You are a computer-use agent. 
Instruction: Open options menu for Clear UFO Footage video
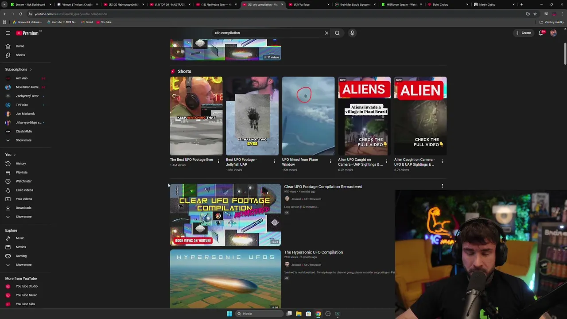pyautogui.click(x=442, y=186)
